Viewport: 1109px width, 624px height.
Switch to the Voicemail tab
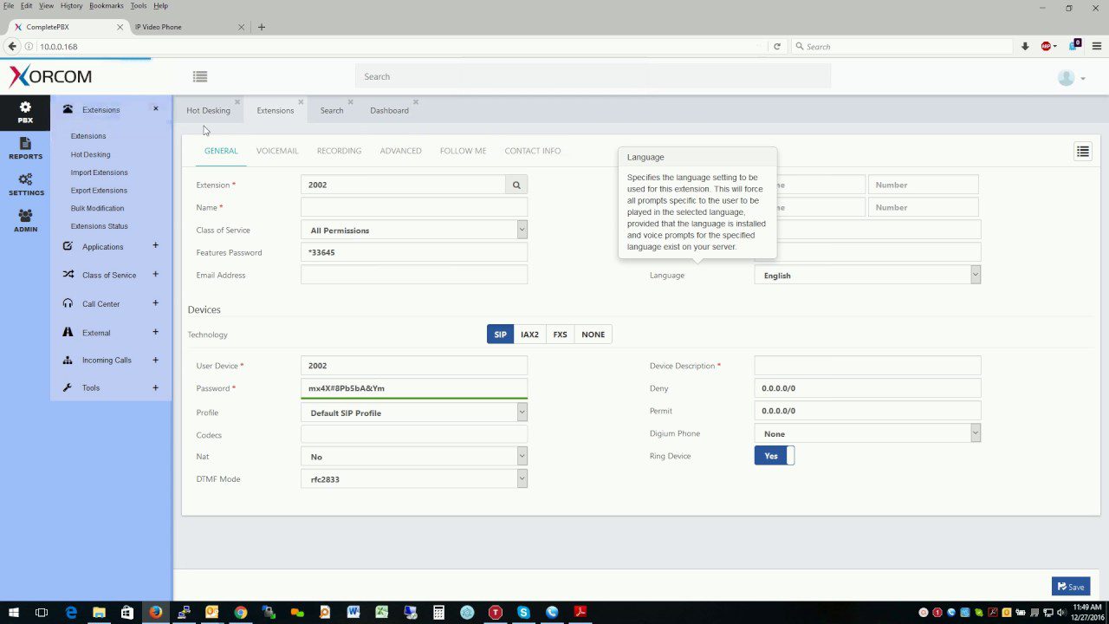pos(277,151)
